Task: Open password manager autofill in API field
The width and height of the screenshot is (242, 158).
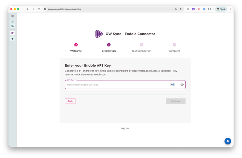Action: (x=172, y=85)
